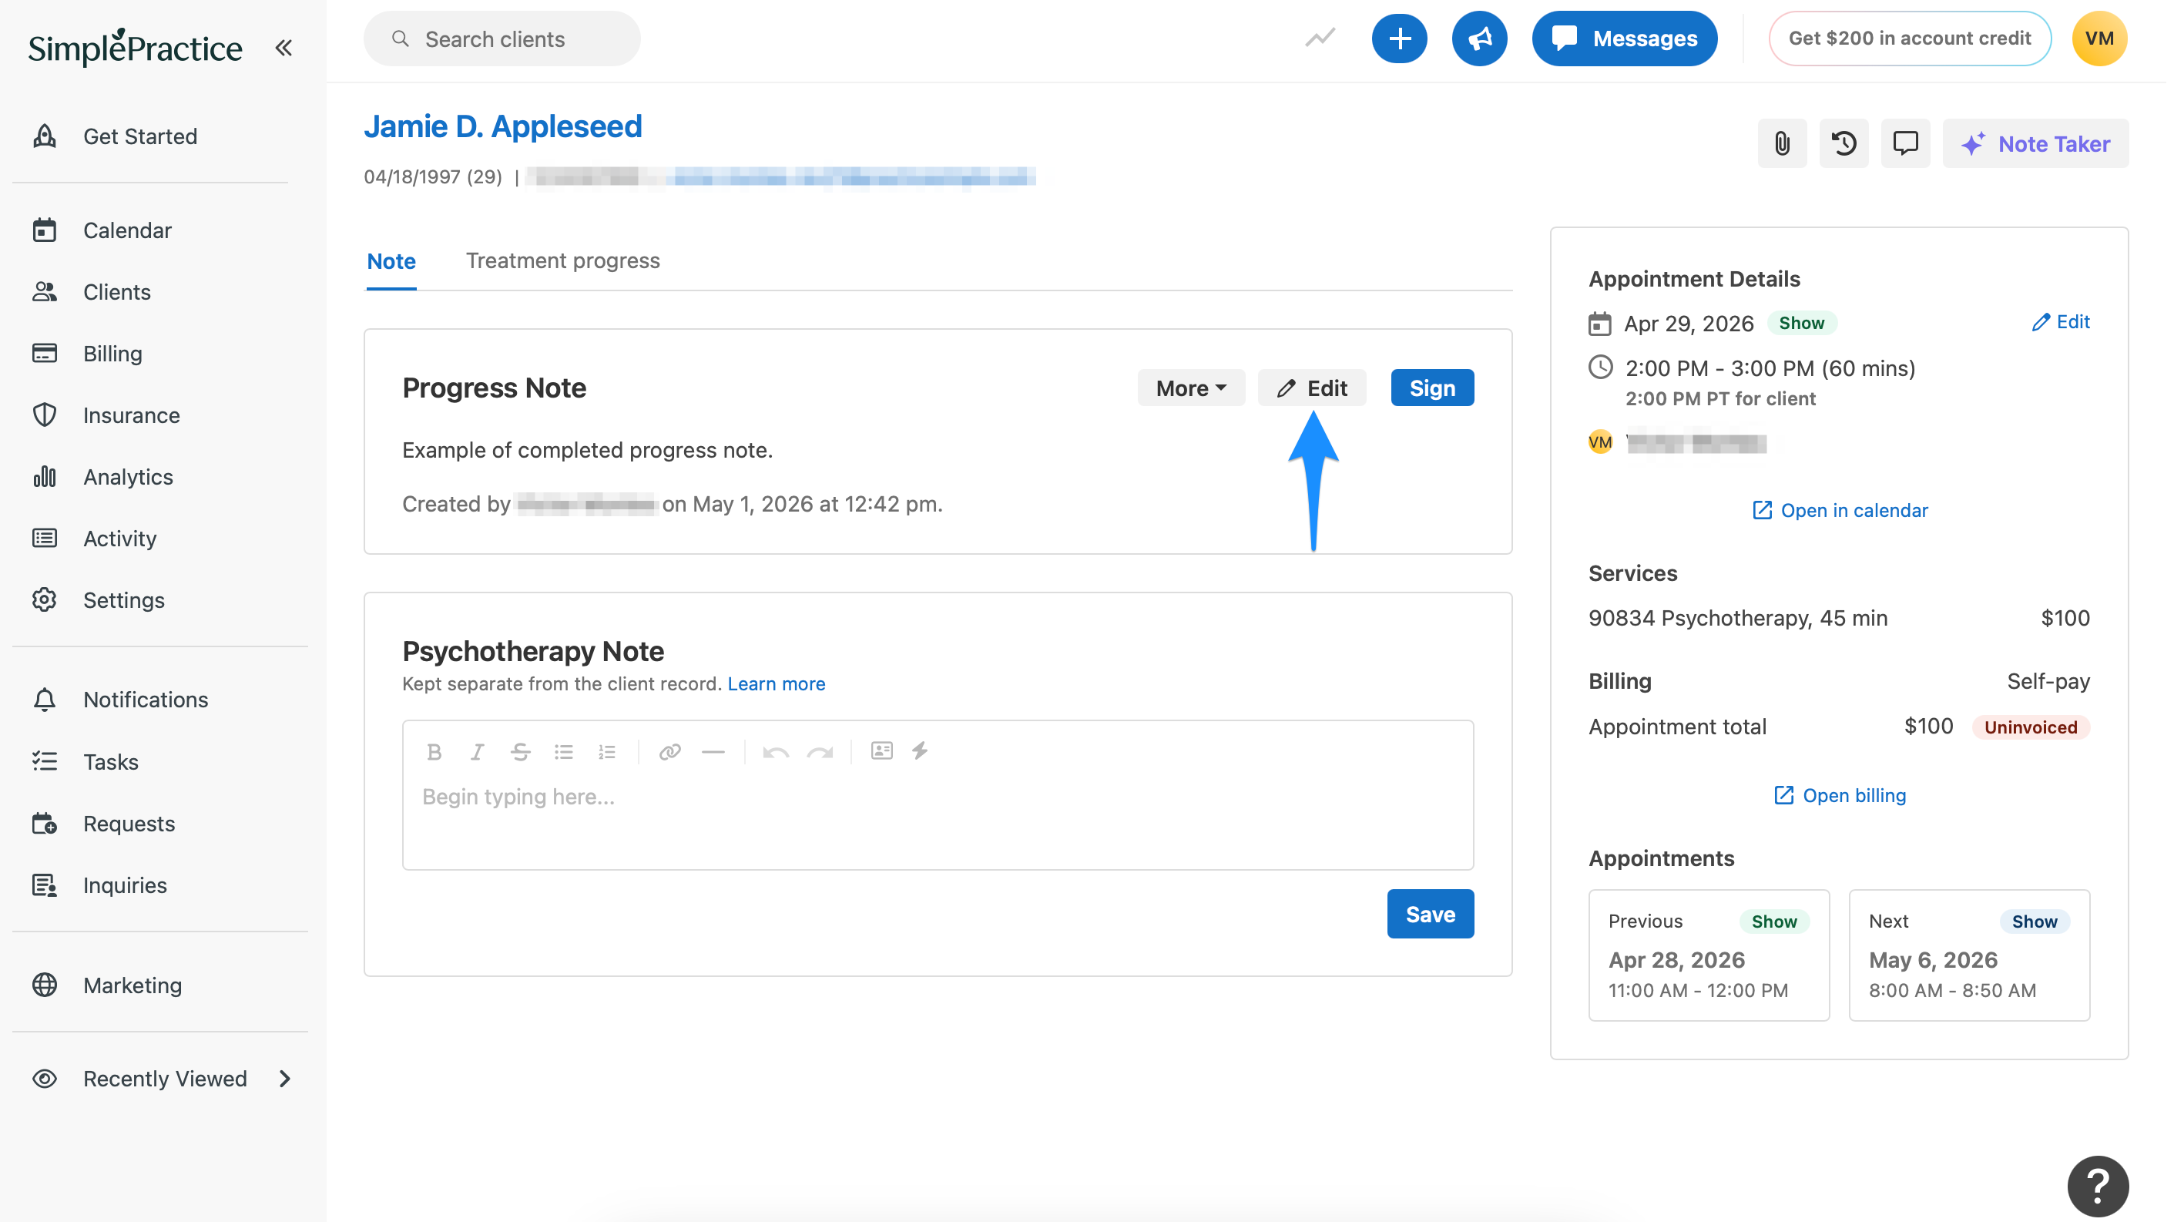Open the comment bubble icon
The height and width of the screenshot is (1222, 2174).
[x=1905, y=143]
